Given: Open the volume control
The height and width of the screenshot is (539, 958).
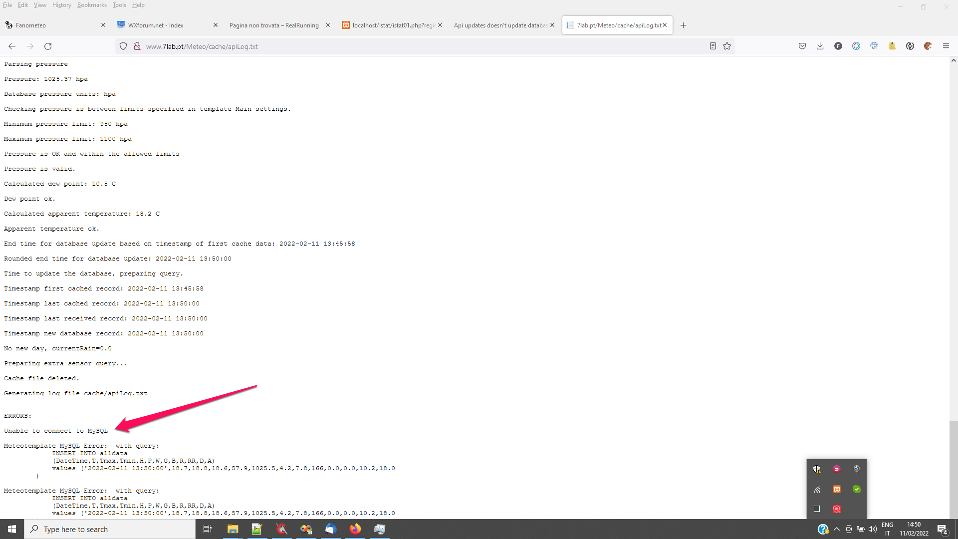Looking at the screenshot, I should tap(873, 529).
